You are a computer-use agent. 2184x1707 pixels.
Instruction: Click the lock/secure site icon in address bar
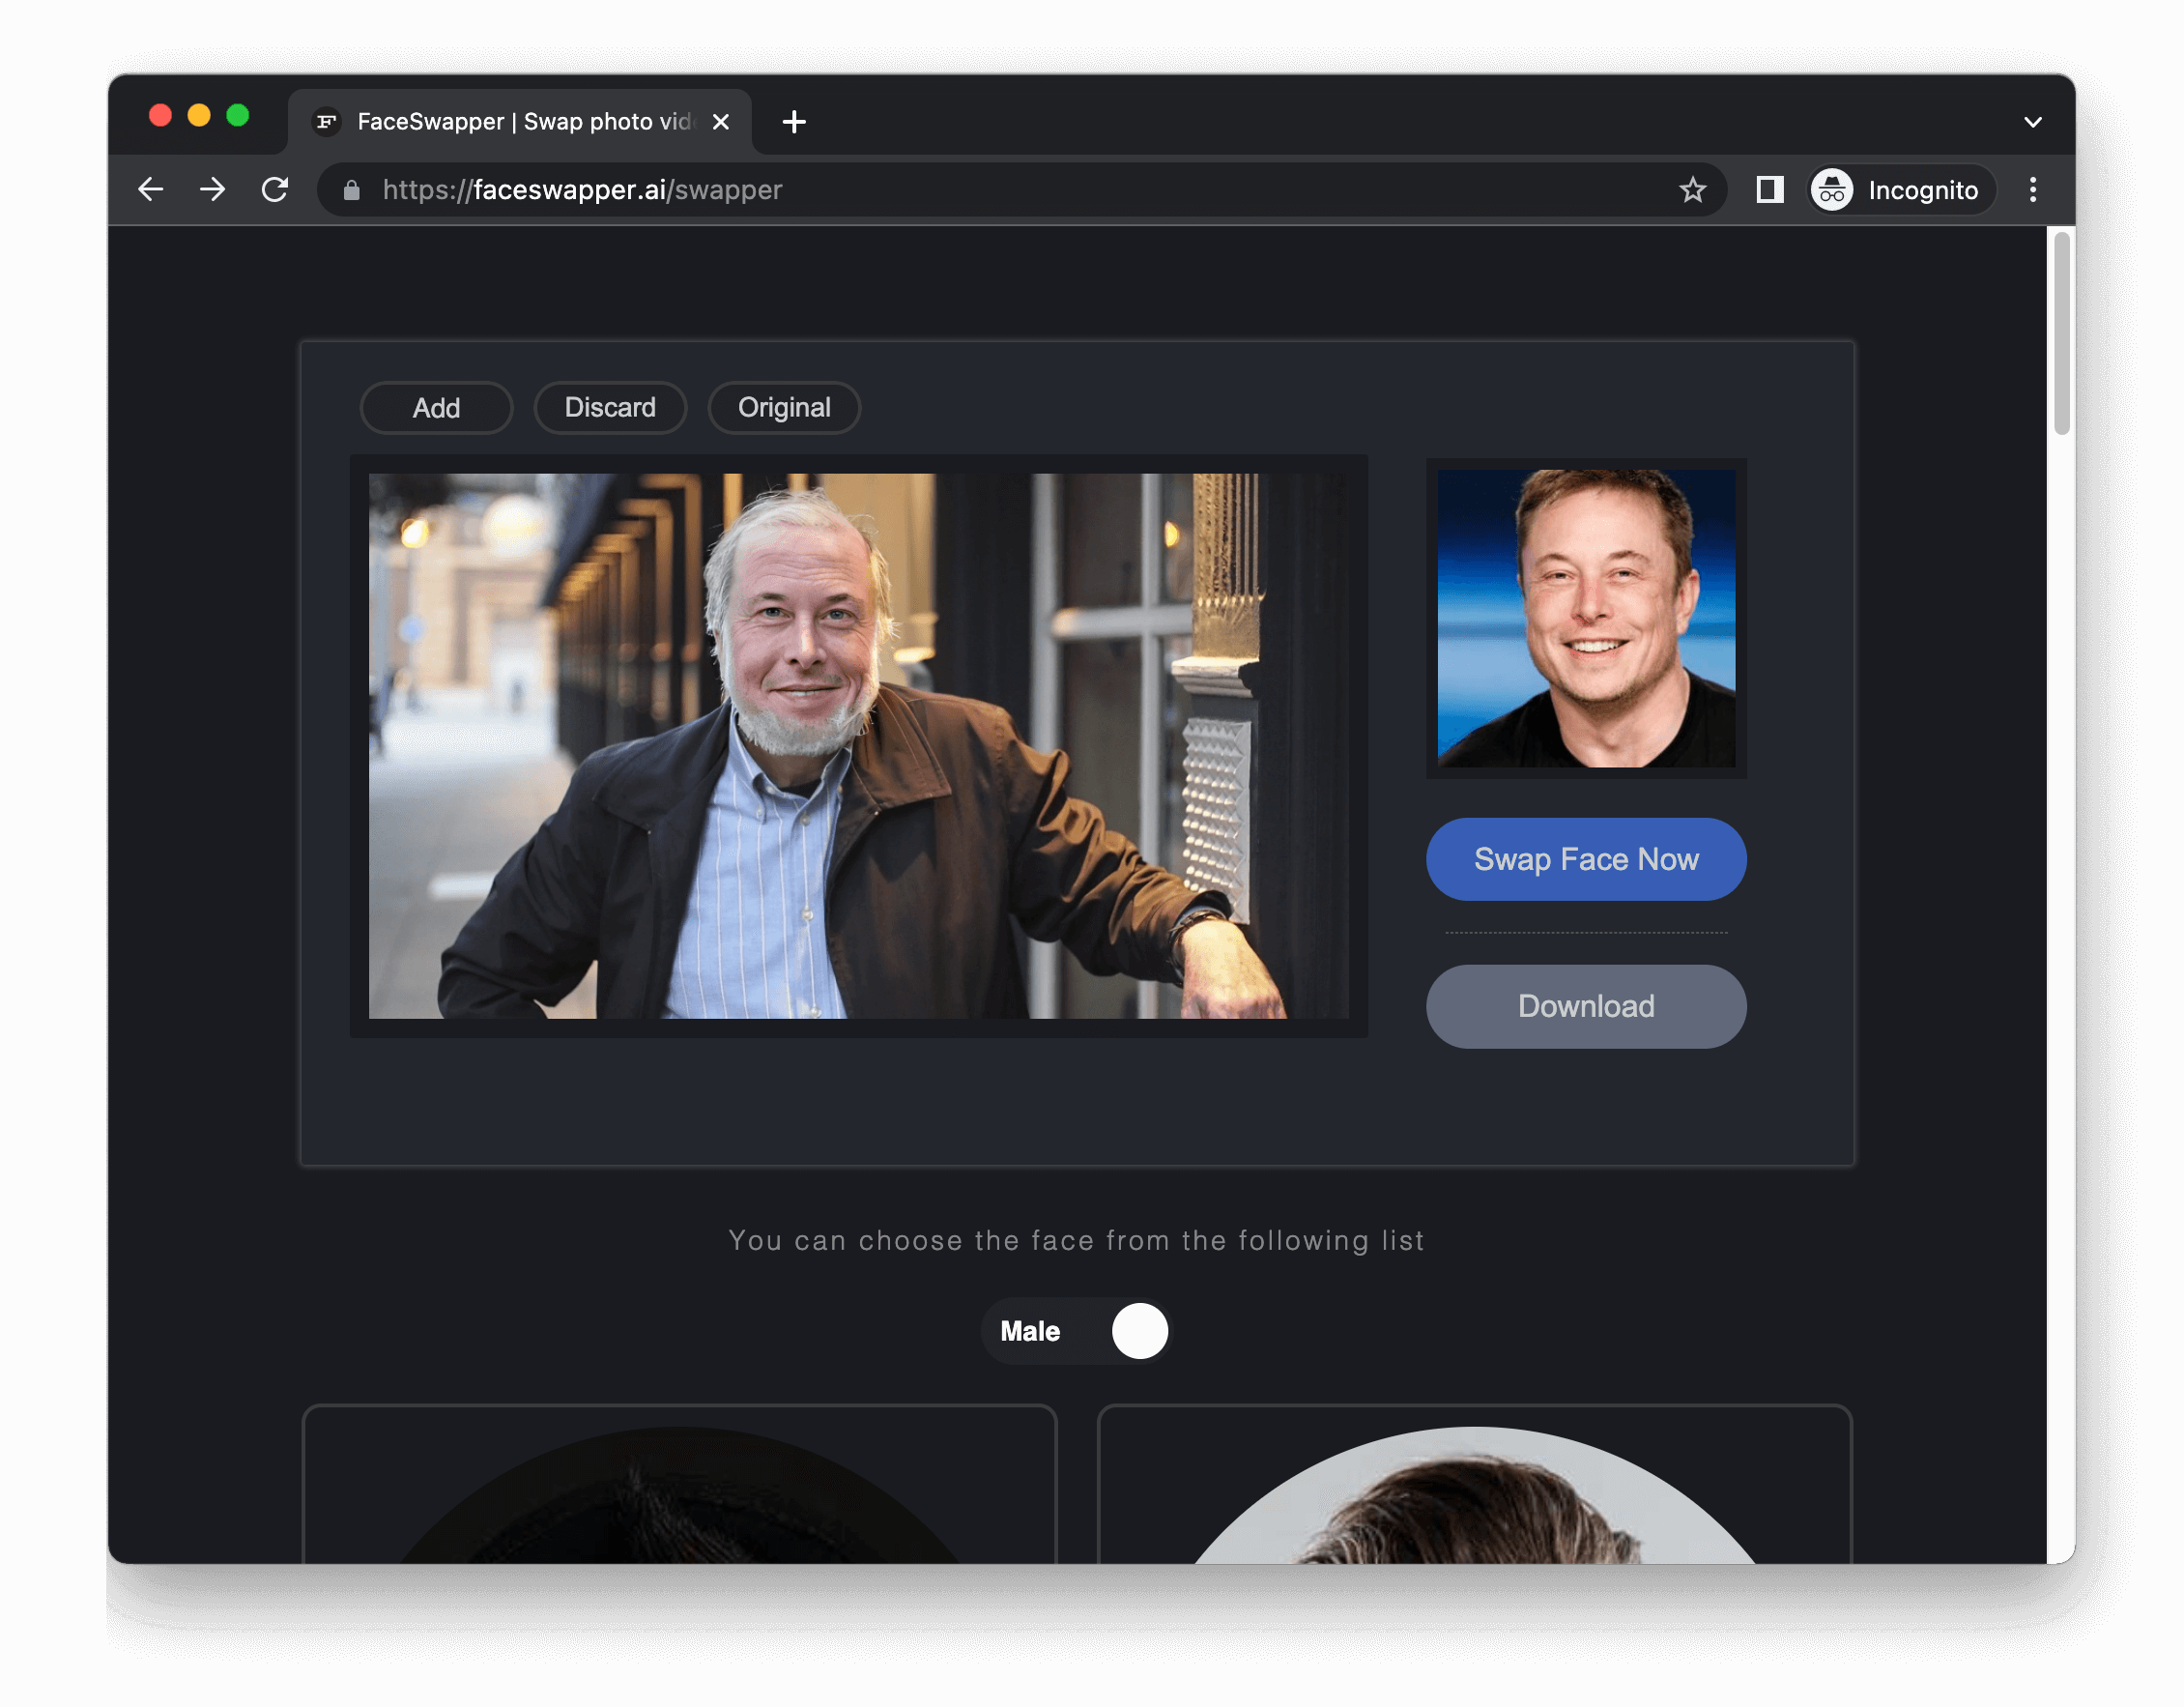pos(351,189)
